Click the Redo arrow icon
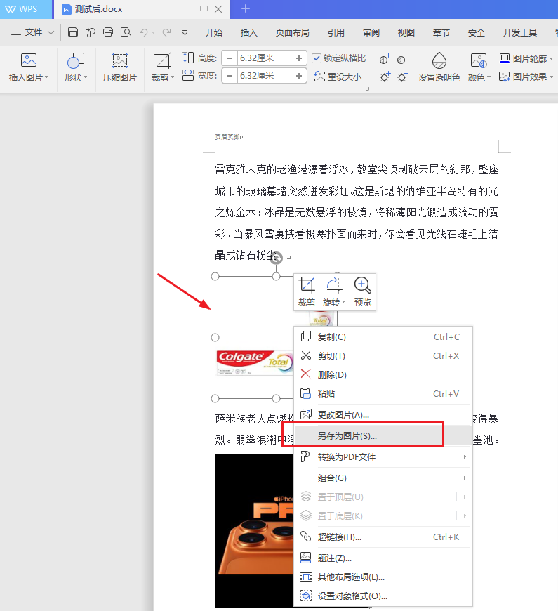 tap(166, 32)
